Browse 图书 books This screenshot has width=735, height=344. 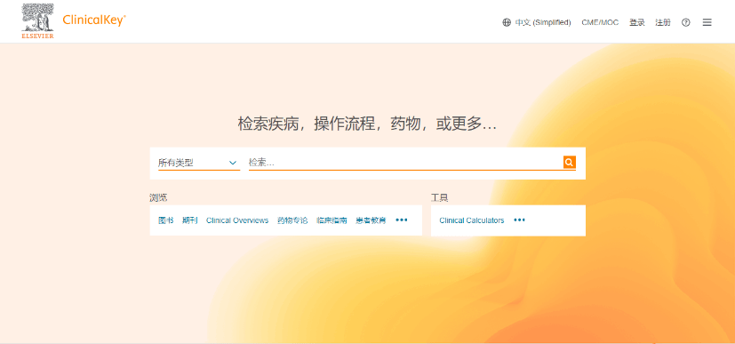pyautogui.click(x=165, y=220)
